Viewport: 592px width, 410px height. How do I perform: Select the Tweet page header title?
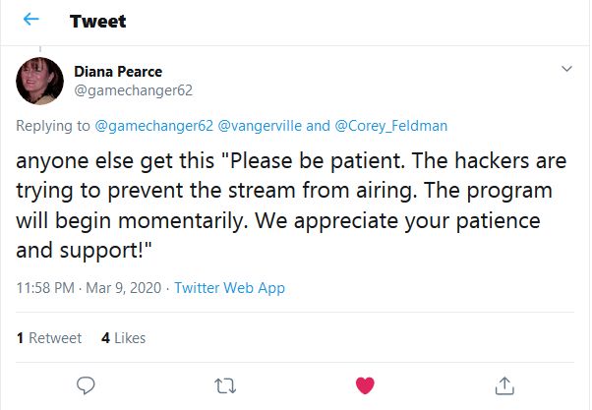[97, 22]
